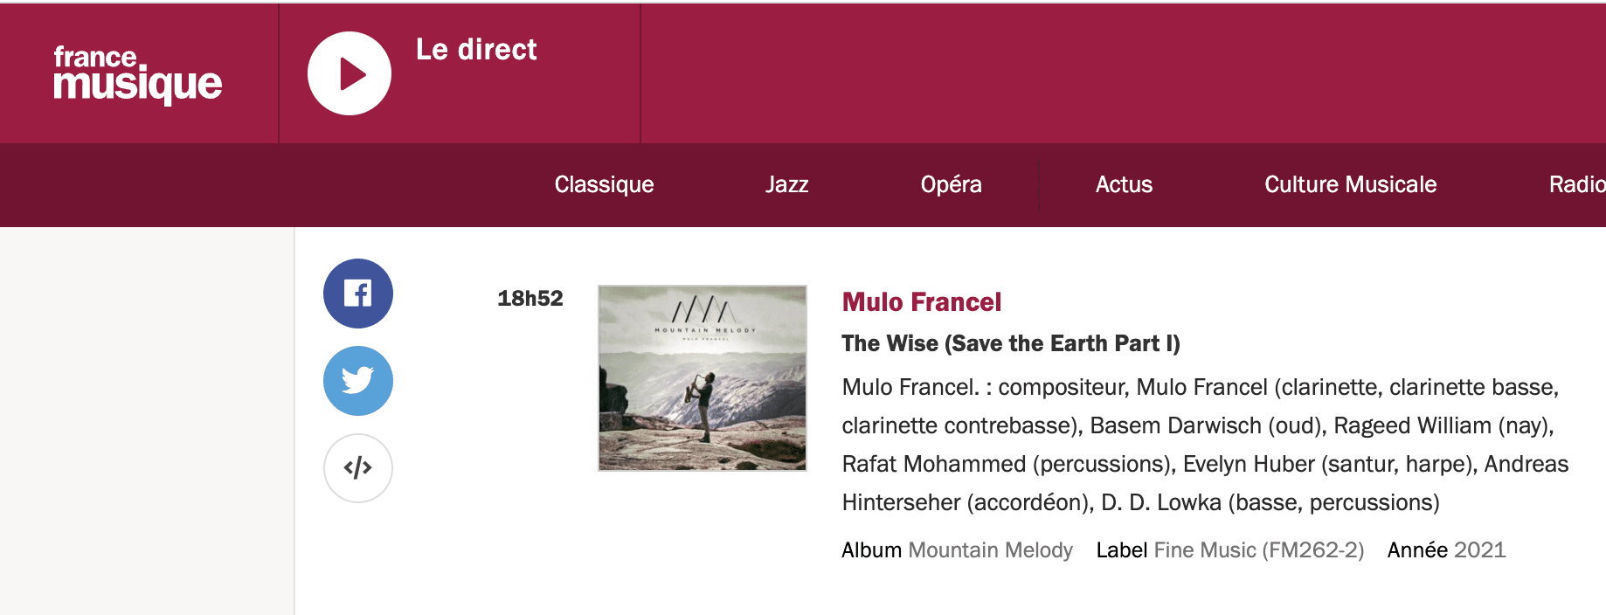Open the Opéra section
This screenshot has width=1606, height=615.
click(951, 184)
